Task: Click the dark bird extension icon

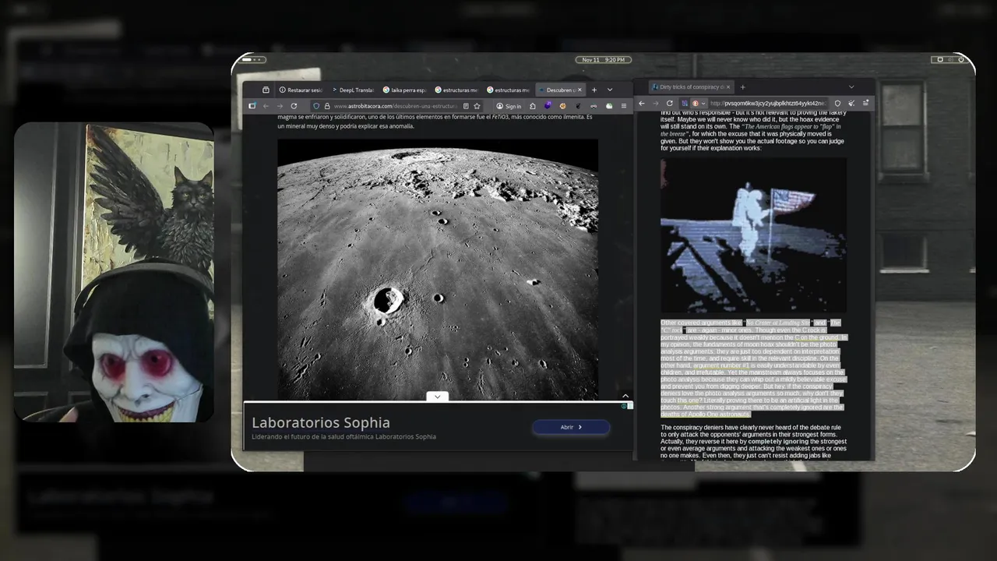Action: [x=578, y=105]
